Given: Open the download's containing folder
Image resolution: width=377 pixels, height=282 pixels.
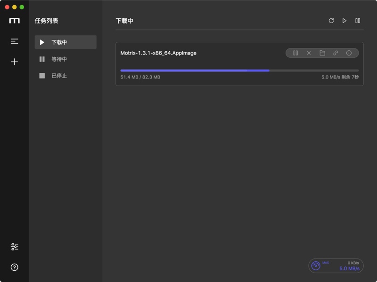Looking at the screenshot, I should click(322, 53).
